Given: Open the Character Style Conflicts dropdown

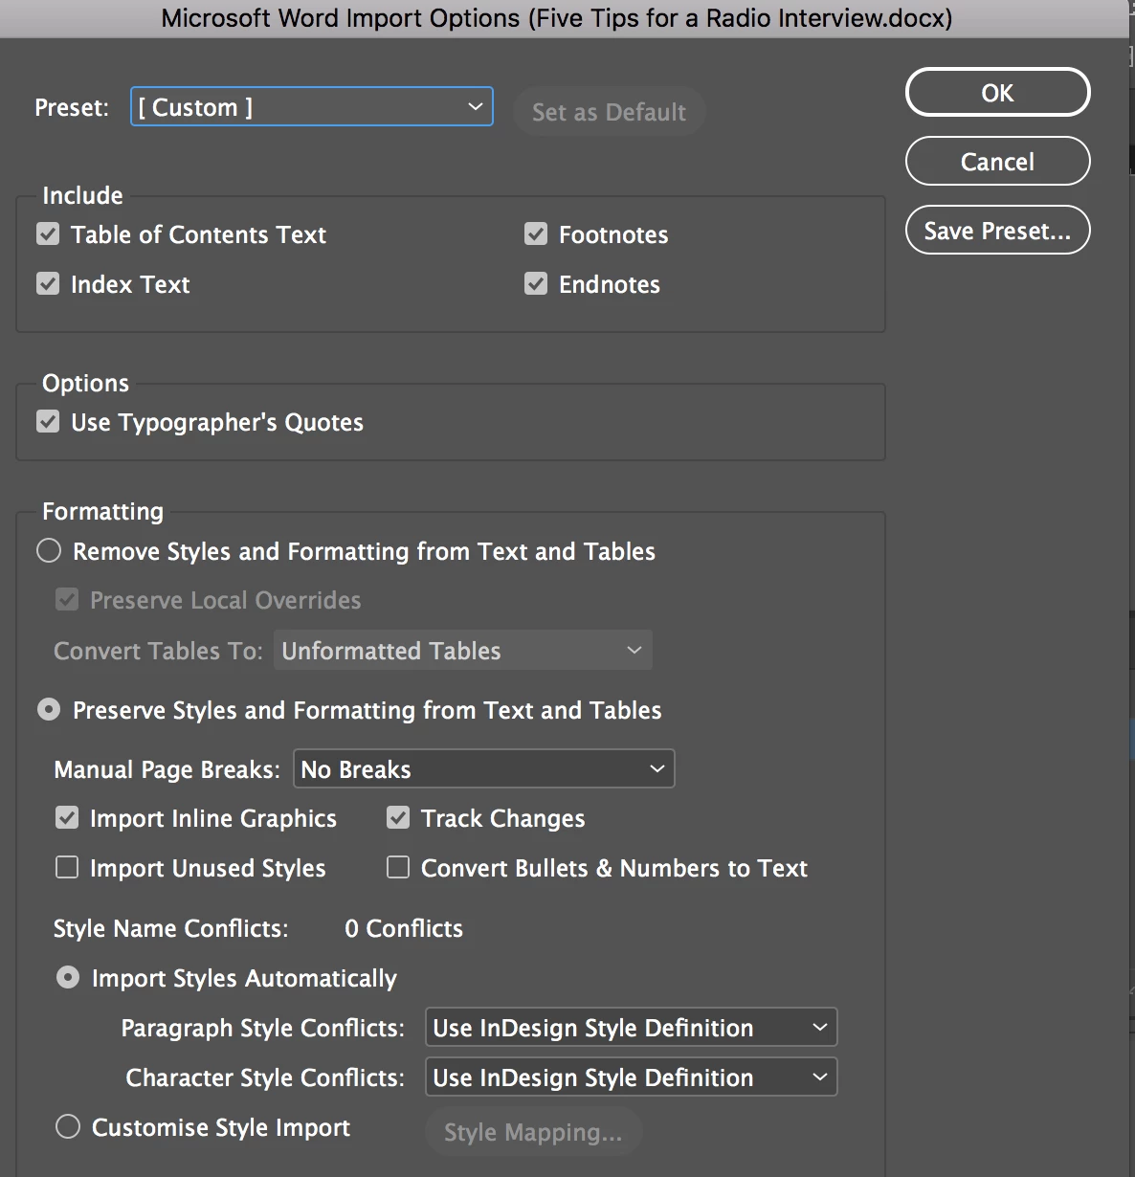Looking at the screenshot, I should (632, 1077).
